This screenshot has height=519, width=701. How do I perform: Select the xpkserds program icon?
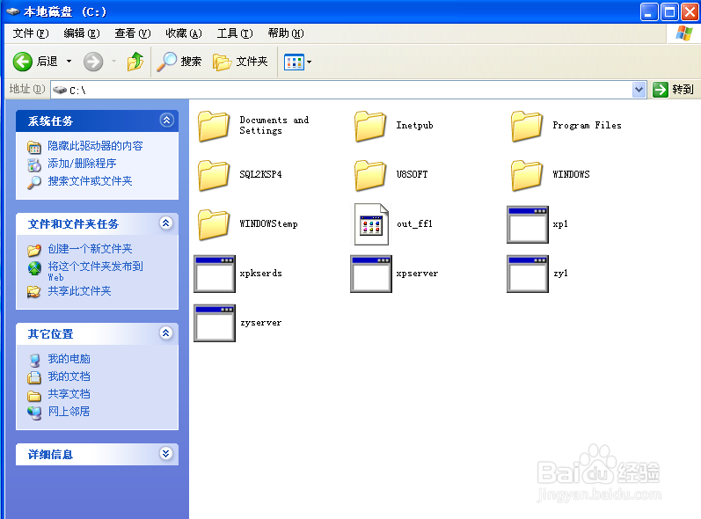(215, 274)
